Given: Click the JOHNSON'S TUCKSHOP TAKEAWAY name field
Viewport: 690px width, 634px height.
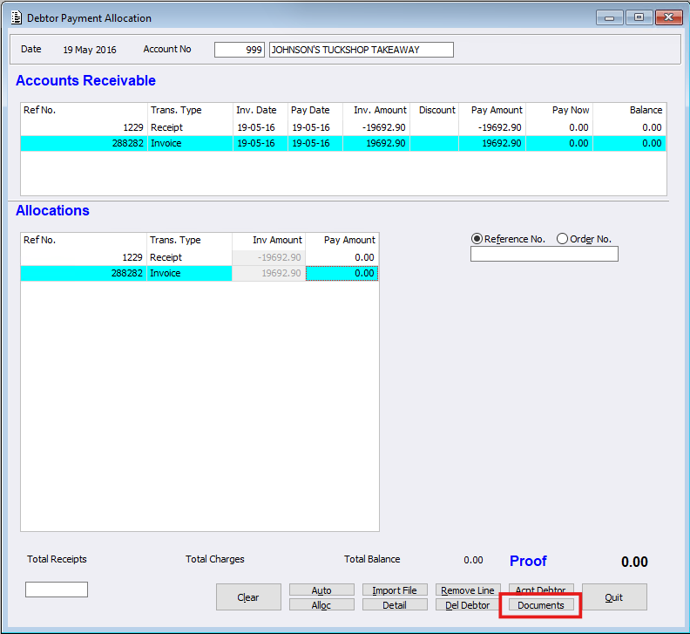Looking at the screenshot, I should tap(362, 50).
